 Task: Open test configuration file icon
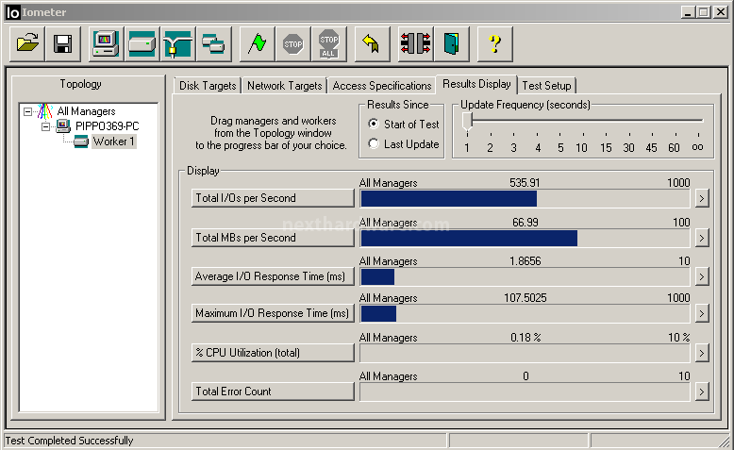click(x=27, y=44)
